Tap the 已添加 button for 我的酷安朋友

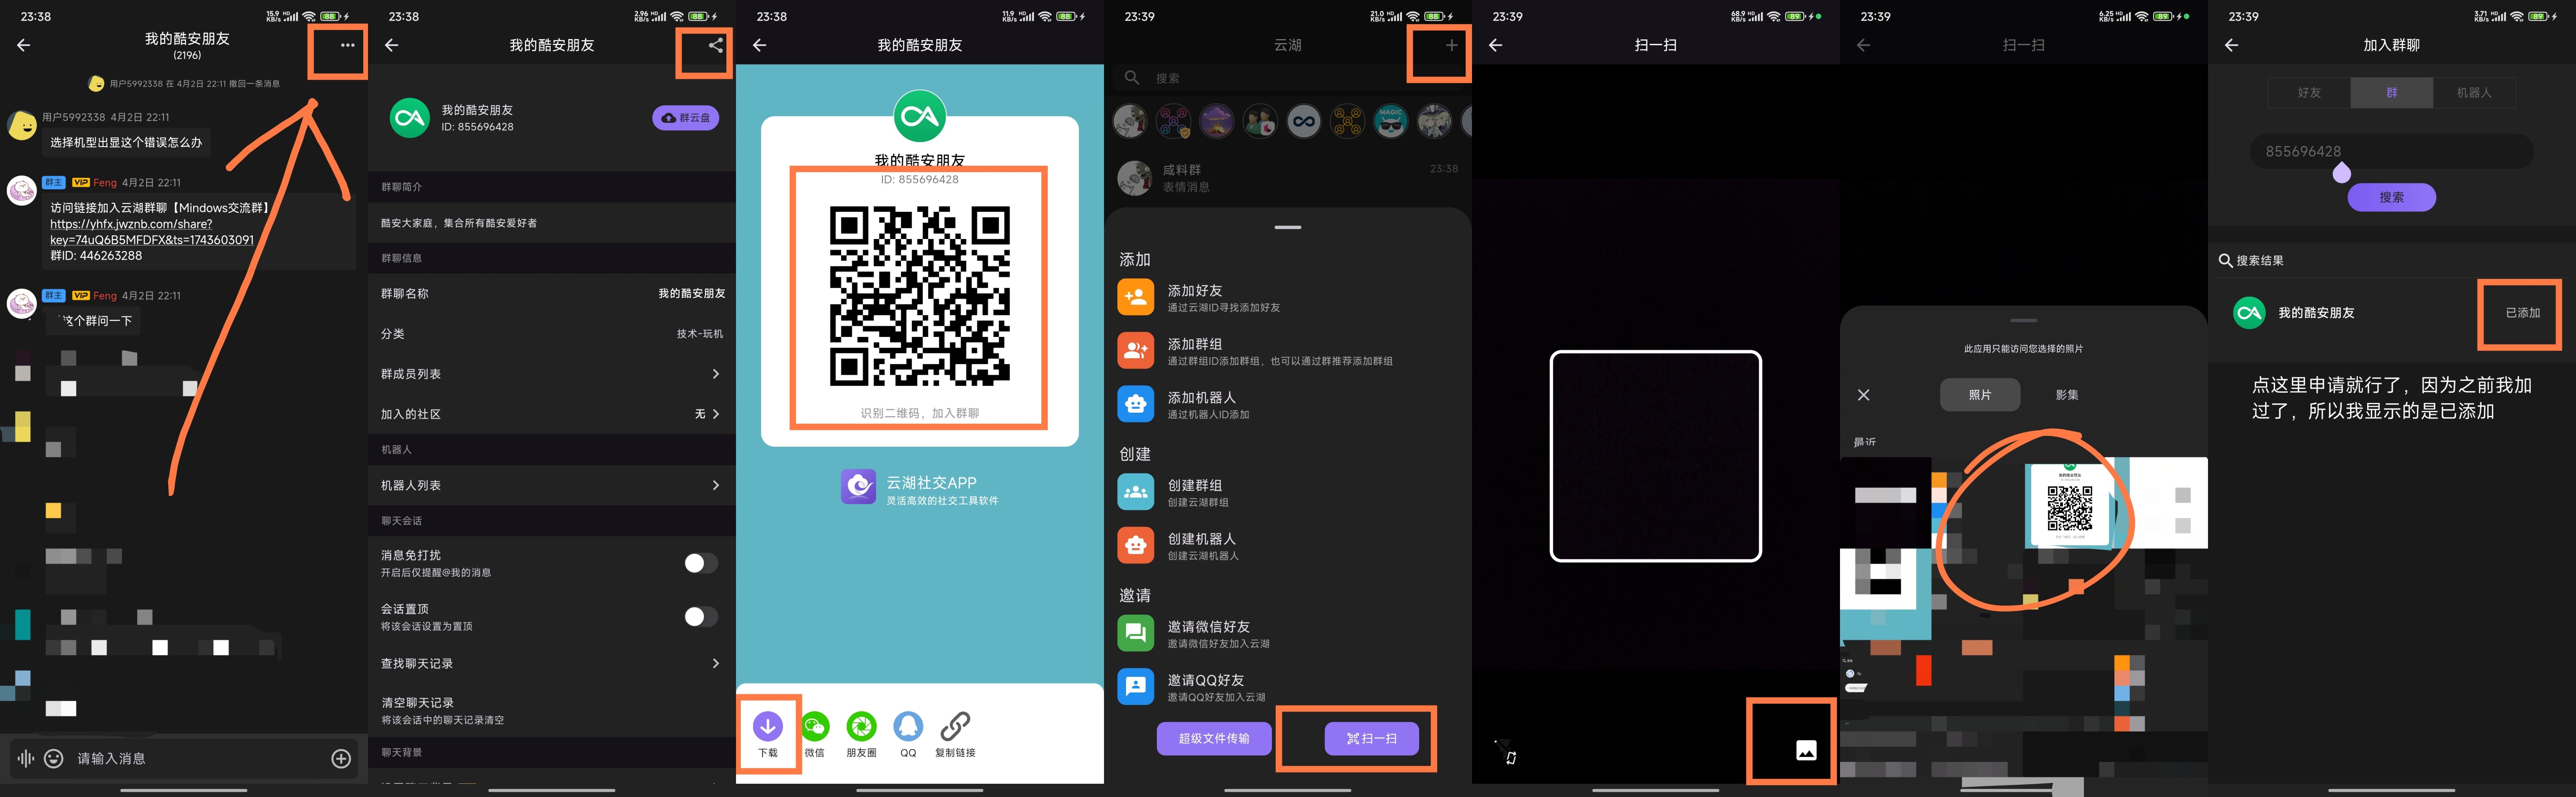click(x=2522, y=313)
